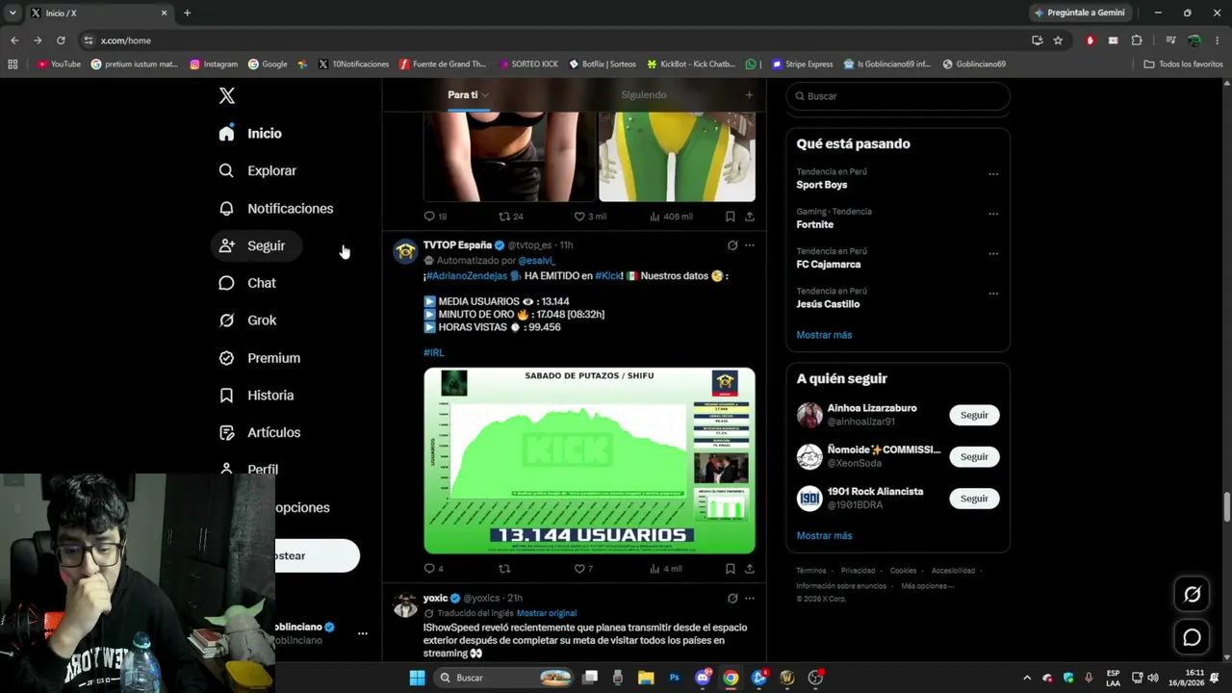Reload the page in Chrome
Screen dimensions: 1232x693
coord(61,40)
